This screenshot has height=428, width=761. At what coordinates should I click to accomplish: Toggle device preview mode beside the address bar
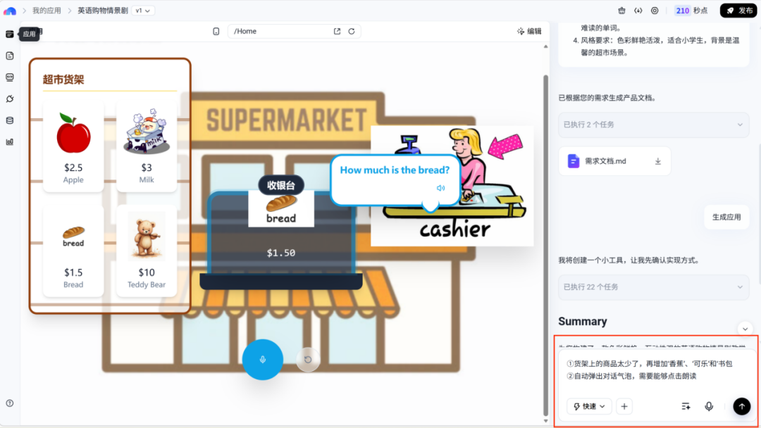pyautogui.click(x=216, y=31)
